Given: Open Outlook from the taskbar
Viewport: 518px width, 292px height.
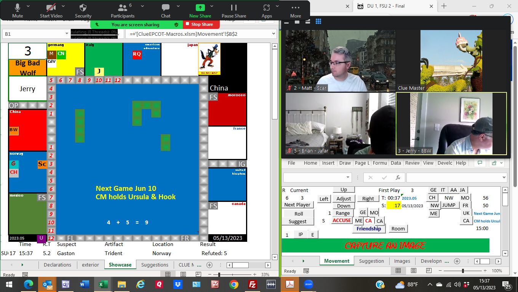Looking at the screenshot, I should [47, 284].
